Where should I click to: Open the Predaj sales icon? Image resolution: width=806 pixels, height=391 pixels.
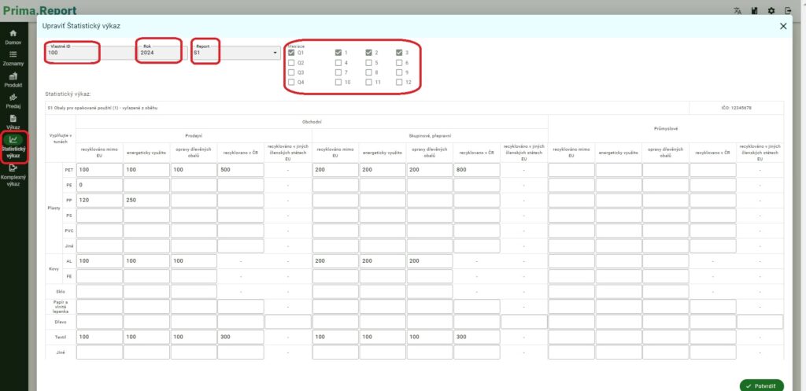pos(13,98)
